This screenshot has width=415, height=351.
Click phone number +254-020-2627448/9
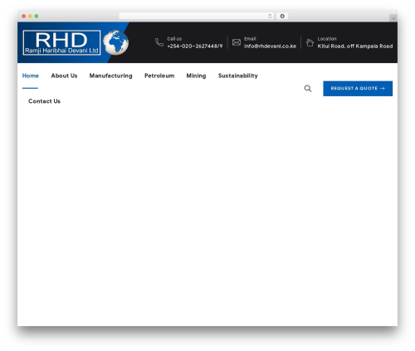click(195, 46)
